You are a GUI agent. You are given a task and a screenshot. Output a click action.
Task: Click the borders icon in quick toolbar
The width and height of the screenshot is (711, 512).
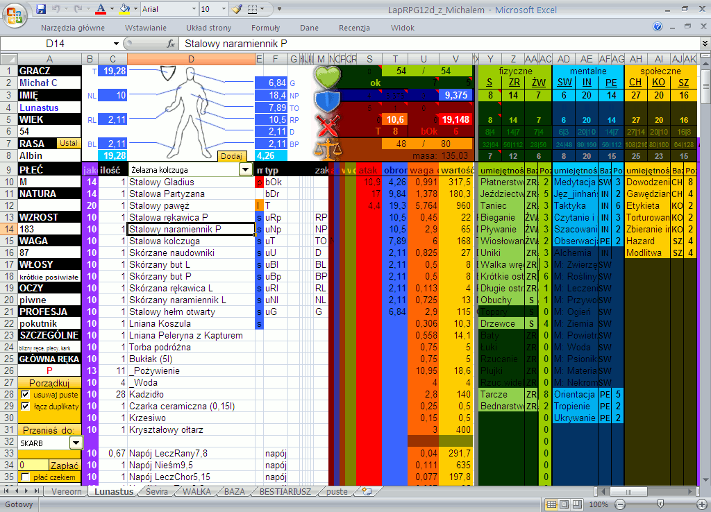(251, 10)
